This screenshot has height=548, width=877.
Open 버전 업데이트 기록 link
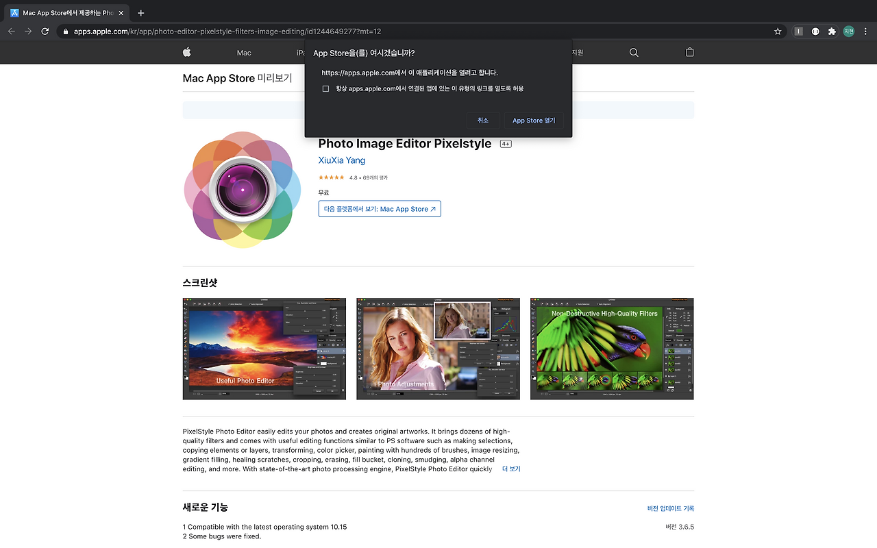[x=671, y=508]
